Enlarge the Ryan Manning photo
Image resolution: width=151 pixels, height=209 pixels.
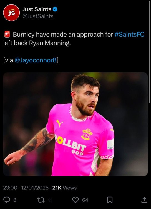pyautogui.click(x=75, y=124)
